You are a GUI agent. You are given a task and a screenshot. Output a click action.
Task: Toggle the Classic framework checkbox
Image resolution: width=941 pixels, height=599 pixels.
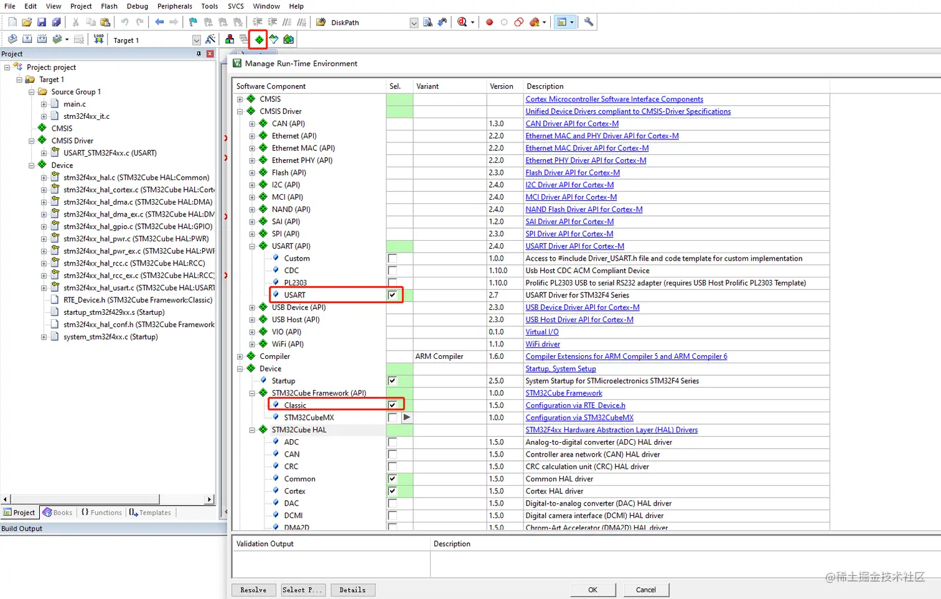click(x=392, y=405)
